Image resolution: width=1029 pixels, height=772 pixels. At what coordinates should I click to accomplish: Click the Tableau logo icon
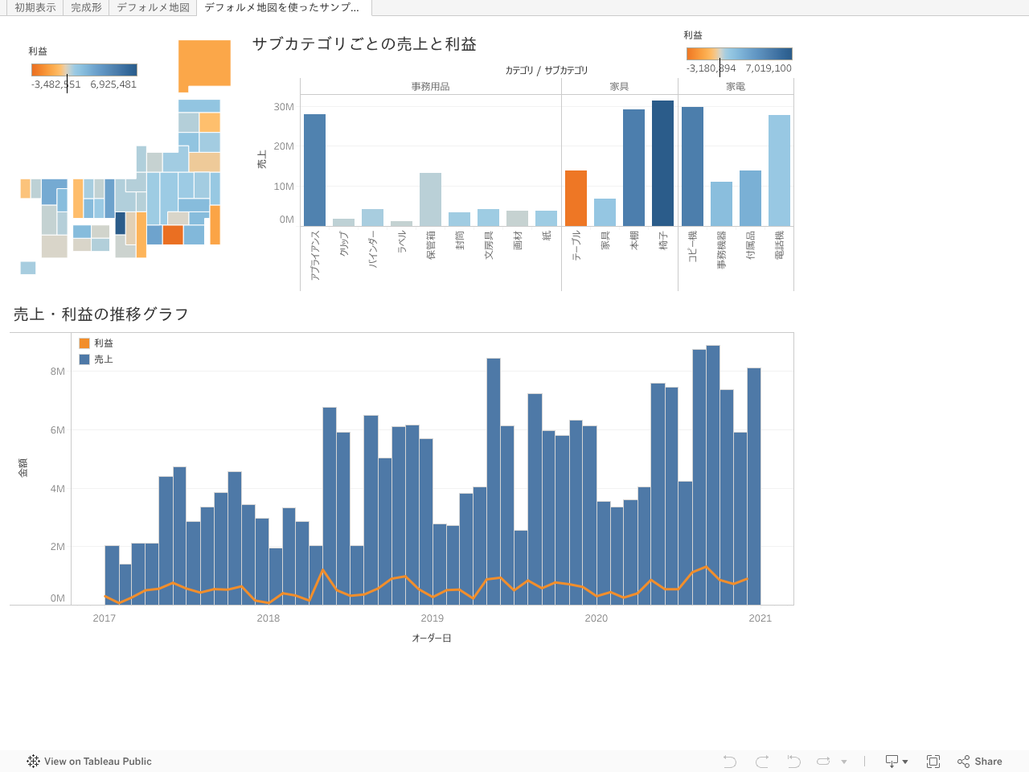click(33, 762)
